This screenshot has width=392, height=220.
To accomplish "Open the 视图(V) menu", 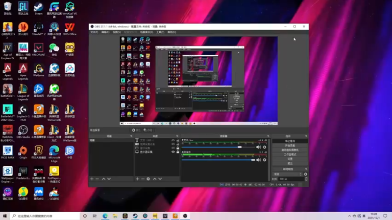I will click(x=117, y=32).
